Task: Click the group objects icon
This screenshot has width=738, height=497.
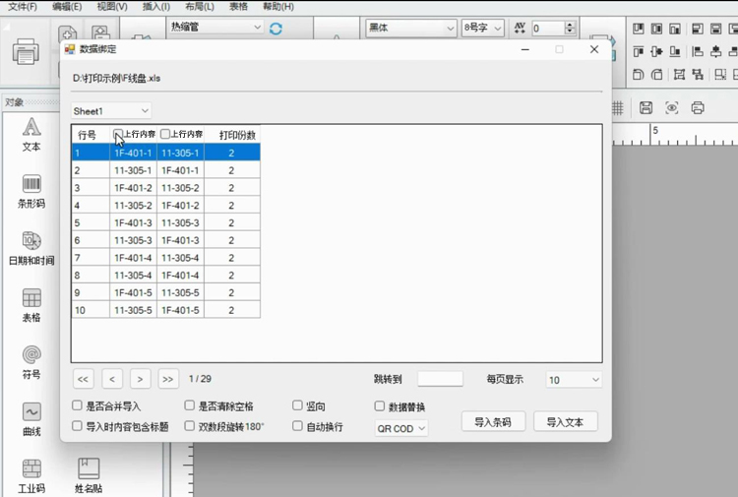Action: tap(679, 74)
